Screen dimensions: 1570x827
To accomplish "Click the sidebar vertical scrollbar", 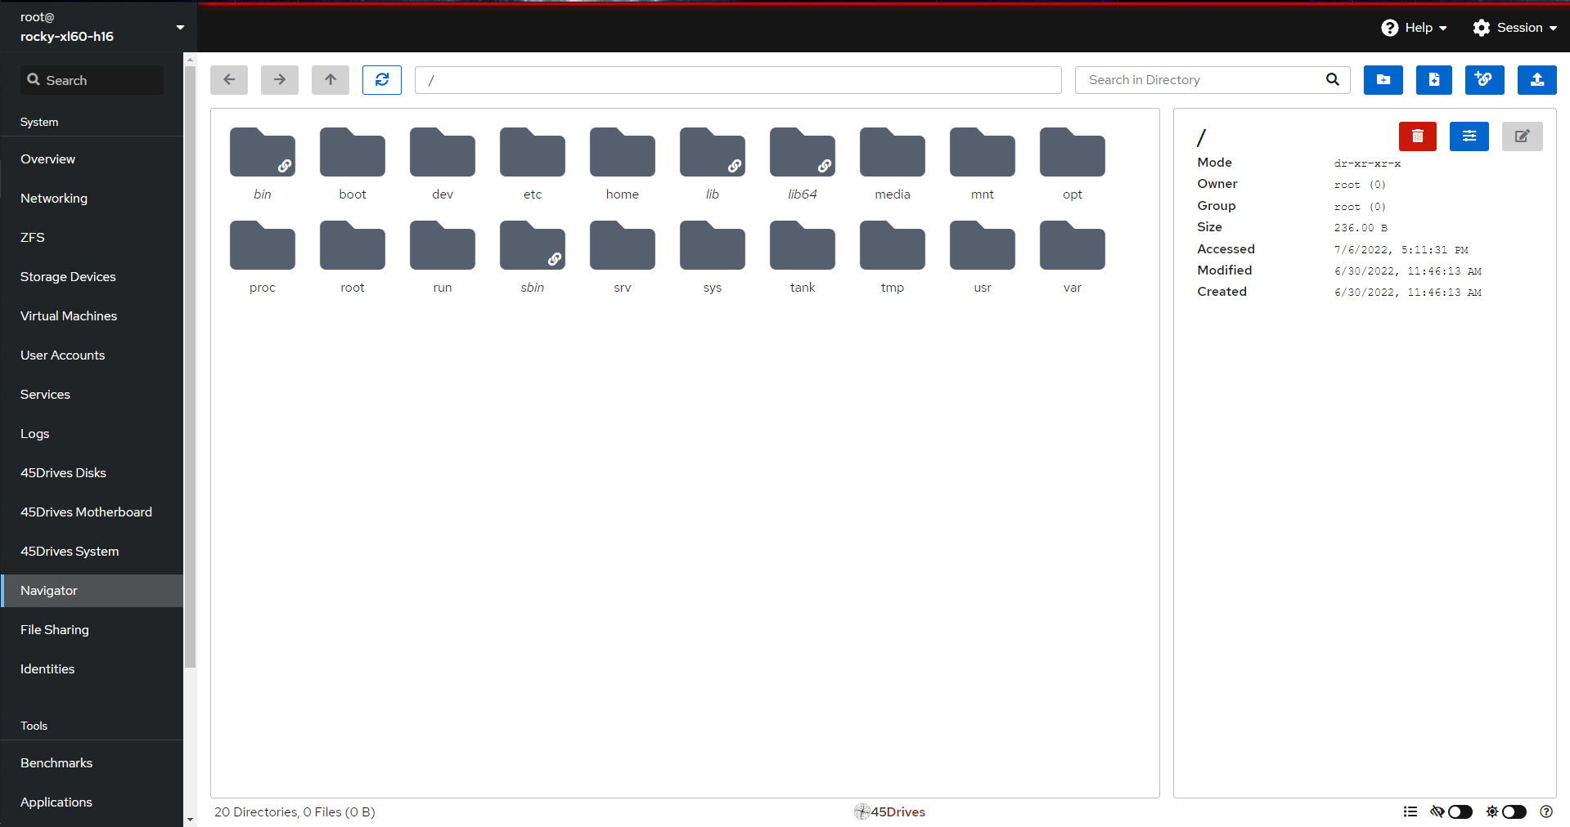I will [x=190, y=368].
